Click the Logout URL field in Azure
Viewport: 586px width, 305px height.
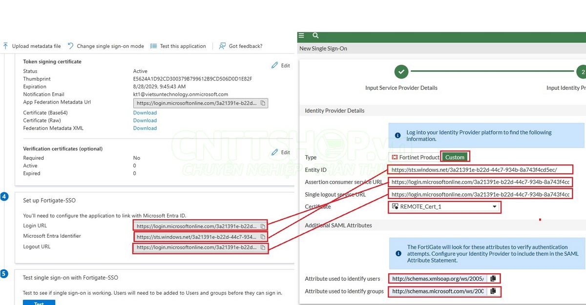(x=200, y=247)
